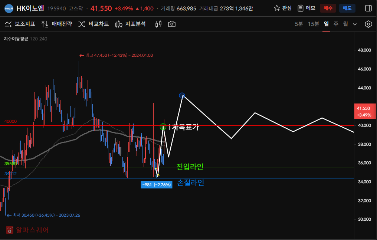Click the HK이노엔 stock logo icon
The height and width of the screenshot is (240, 377).
pyautogui.click(x=9, y=9)
